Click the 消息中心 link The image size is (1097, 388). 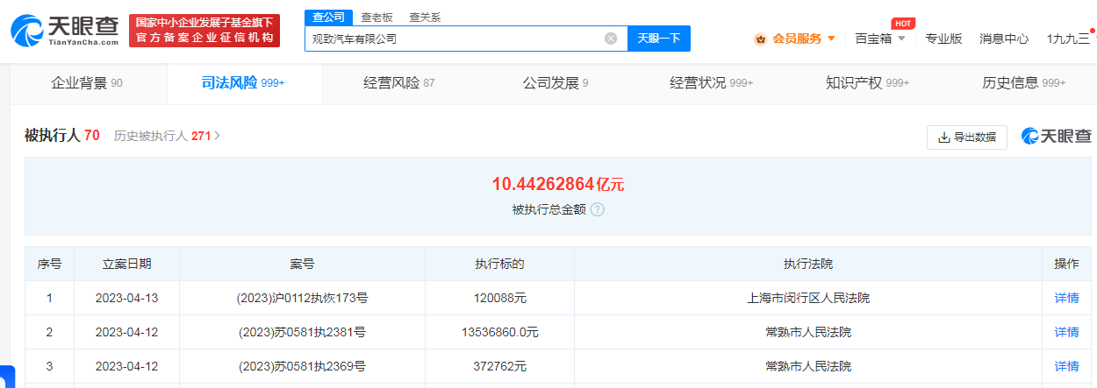coord(1004,39)
